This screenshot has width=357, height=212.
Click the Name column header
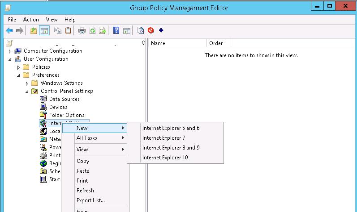click(177, 43)
